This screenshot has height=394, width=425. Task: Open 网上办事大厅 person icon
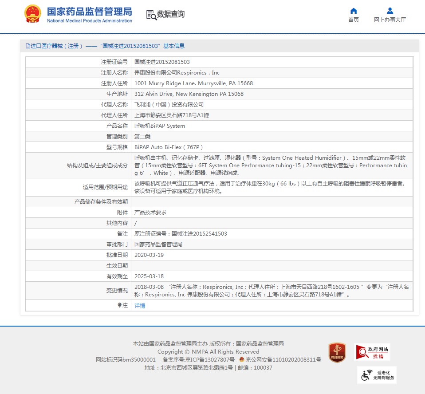390,11
